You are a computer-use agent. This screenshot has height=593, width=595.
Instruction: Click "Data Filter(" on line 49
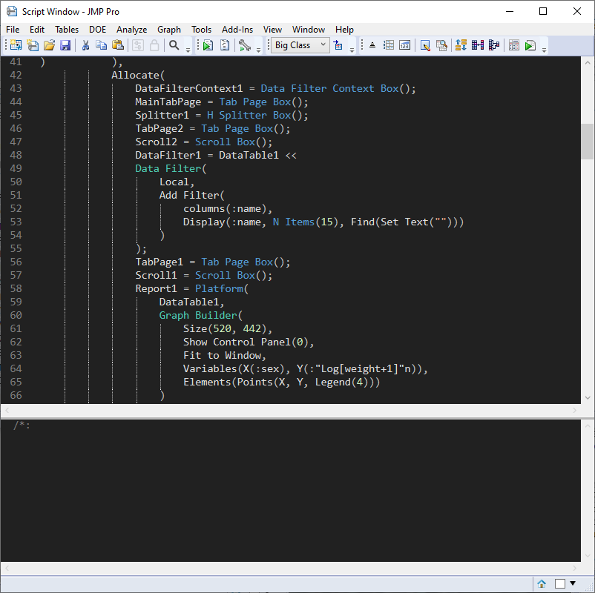(x=171, y=168)
